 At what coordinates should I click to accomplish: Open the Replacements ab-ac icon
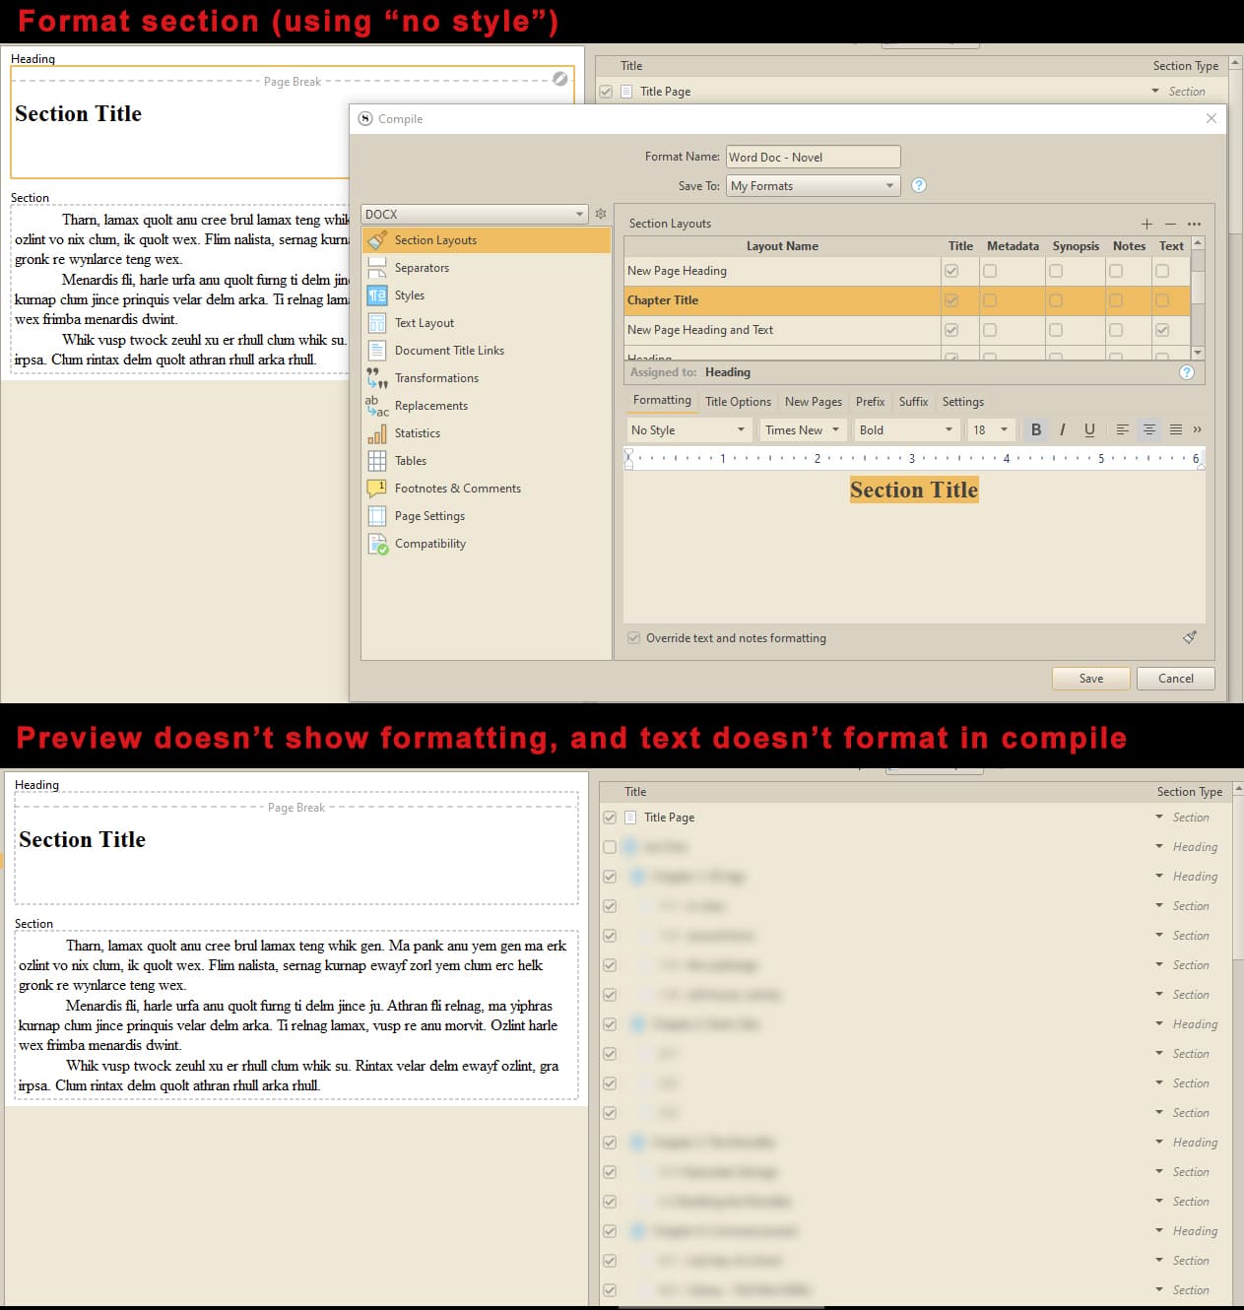click(376, 406)
